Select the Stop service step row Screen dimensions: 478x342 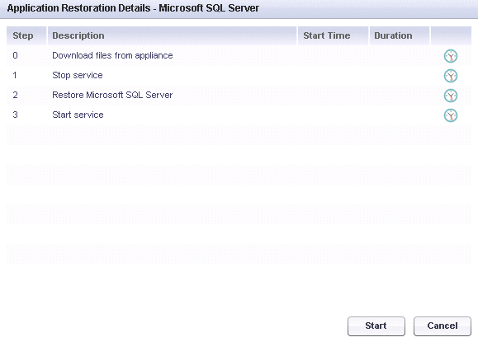pyautogui.click(x=239, y=76)
